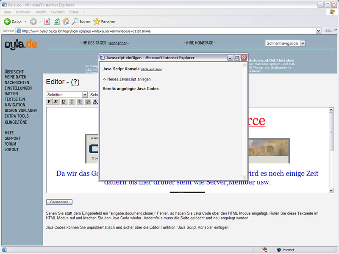The image size is (339, 254).
Task: Open NACHRICHTEN in sidebar
Action: [x=17, y=83]
